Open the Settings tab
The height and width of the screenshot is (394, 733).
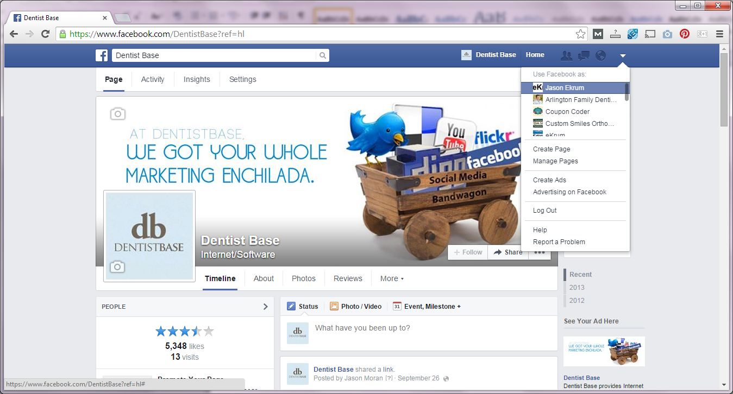(242, 79)
